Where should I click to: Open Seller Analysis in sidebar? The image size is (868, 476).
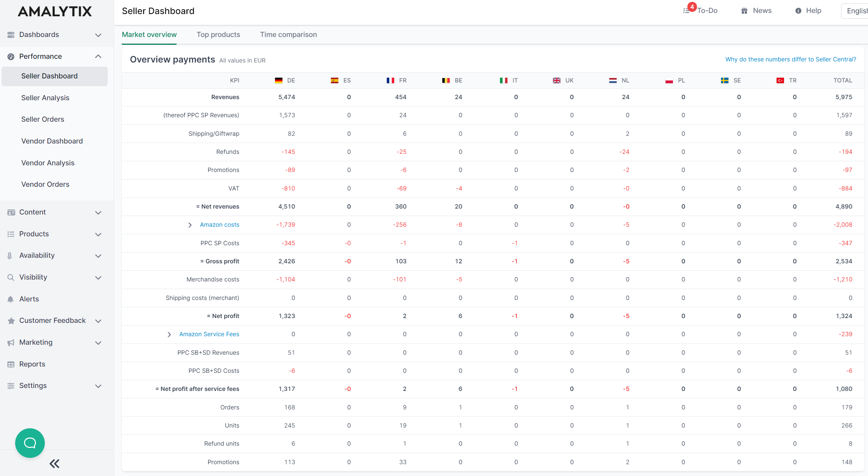tap(45, 98)
